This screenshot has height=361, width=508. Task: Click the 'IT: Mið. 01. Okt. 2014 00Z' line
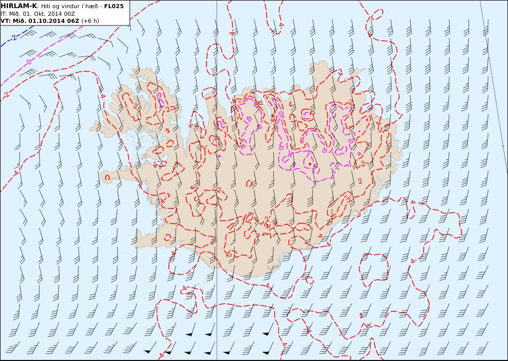[38, 14]
